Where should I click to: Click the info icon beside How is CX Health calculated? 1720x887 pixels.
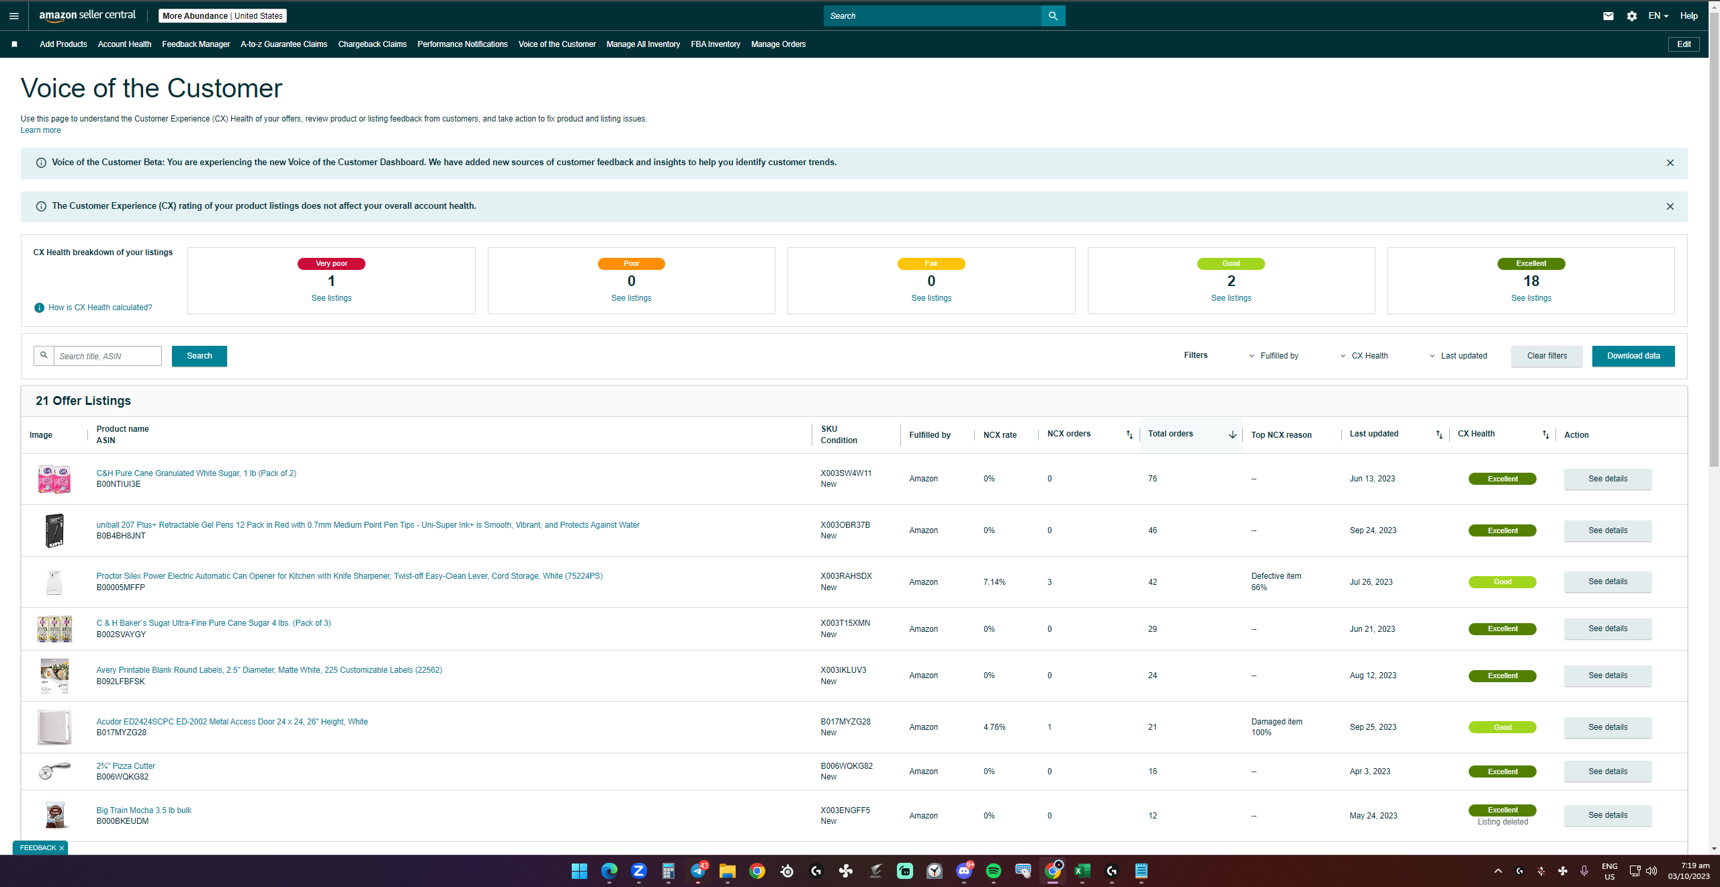click(x=39, y=308)
